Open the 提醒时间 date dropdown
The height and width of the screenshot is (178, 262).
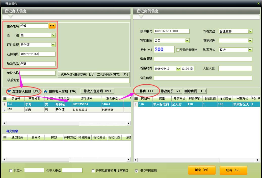coord(178,69)
